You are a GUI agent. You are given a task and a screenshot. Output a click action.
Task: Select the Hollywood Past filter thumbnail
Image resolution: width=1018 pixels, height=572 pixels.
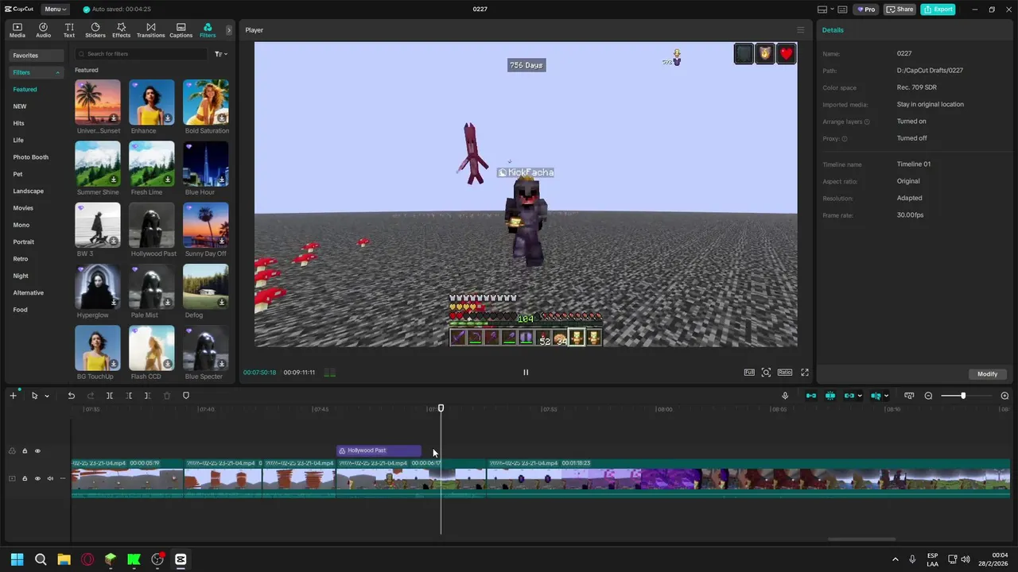[152, 225]
